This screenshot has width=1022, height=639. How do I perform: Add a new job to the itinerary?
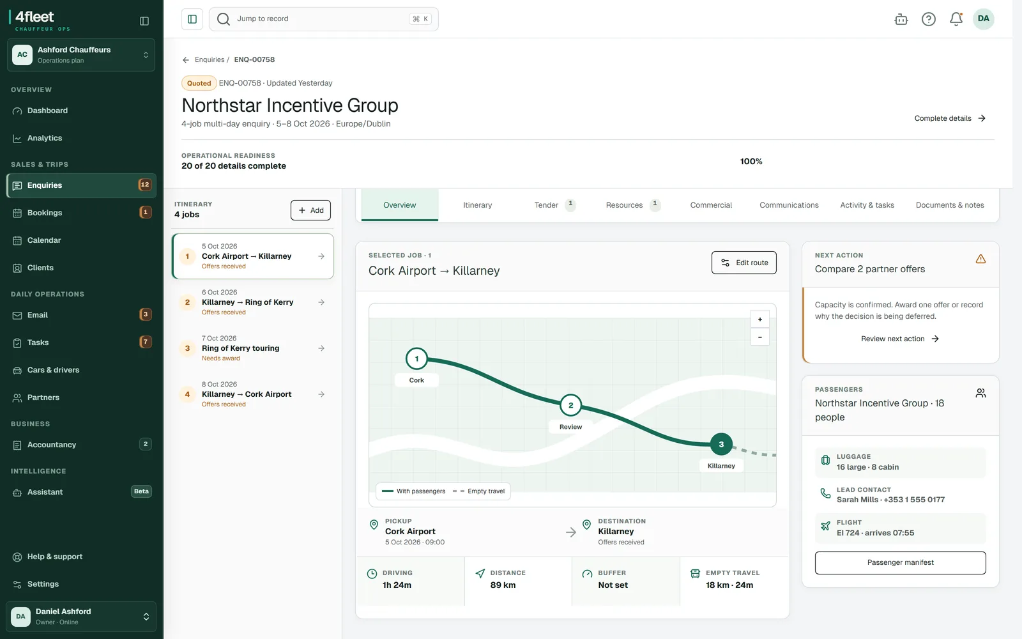pos(310,210)
